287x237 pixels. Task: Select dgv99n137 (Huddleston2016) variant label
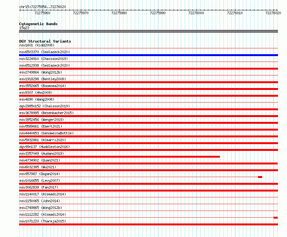[45, 147]
